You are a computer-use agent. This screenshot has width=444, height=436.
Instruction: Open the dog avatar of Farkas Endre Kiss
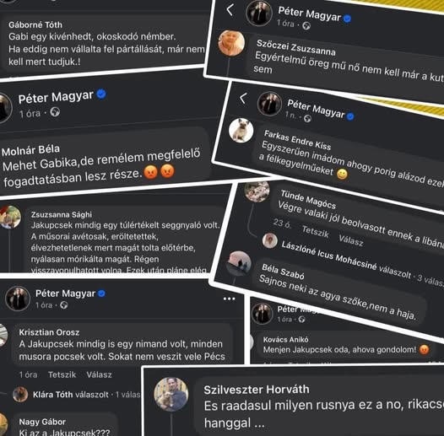(x=241, y=130)
